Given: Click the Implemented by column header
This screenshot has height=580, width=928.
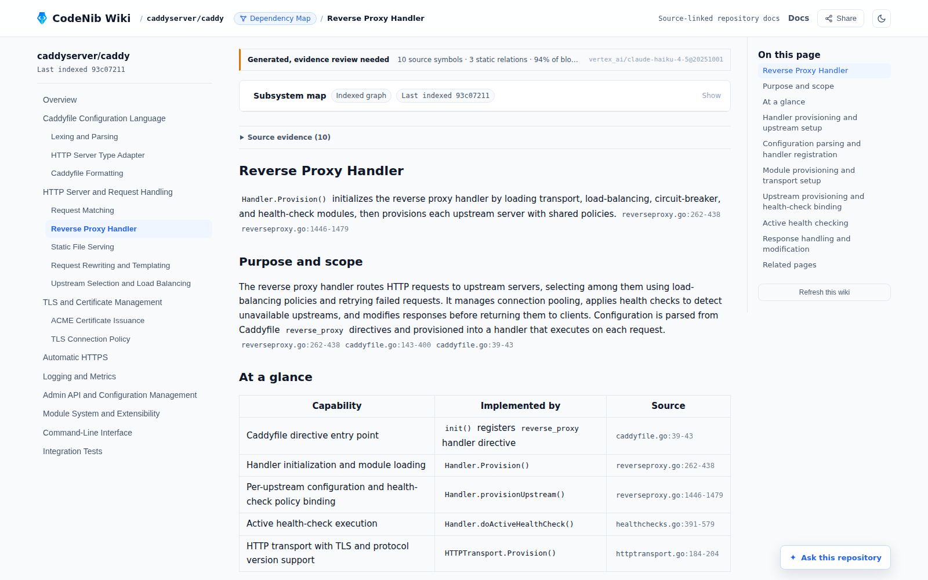Looking at the screenshot, I should [520, 406].
